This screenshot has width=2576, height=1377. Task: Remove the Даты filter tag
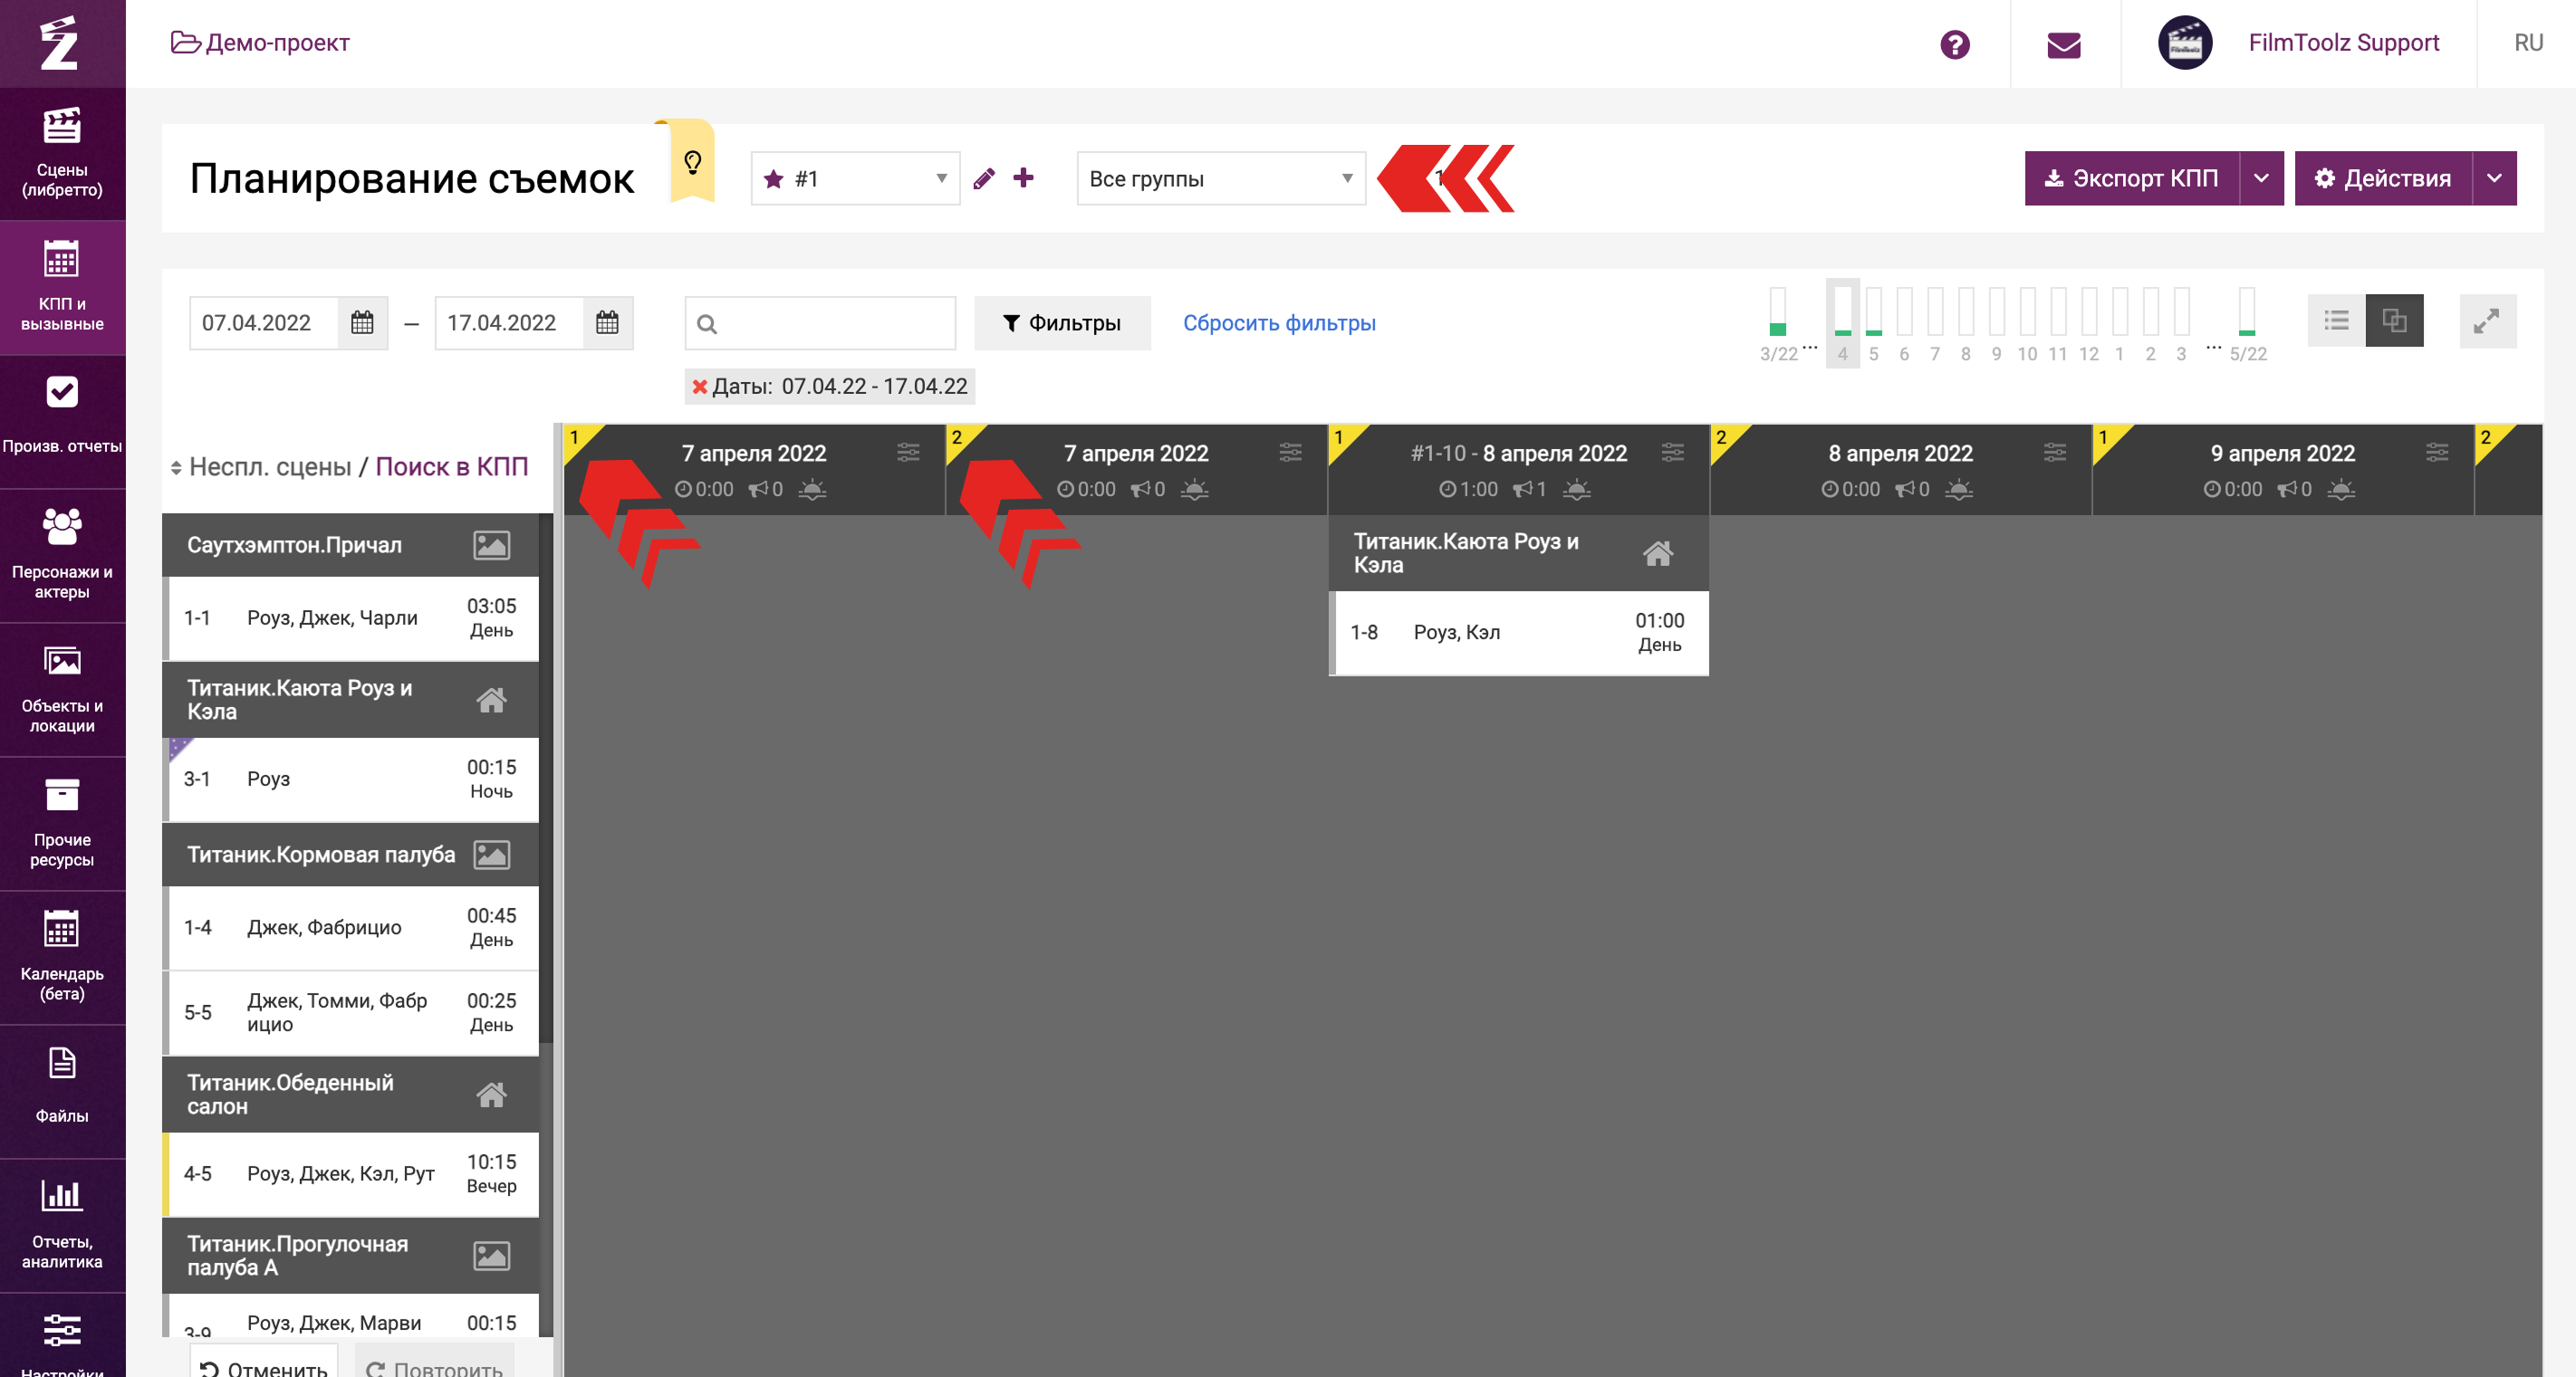click(x=699, y=387)
